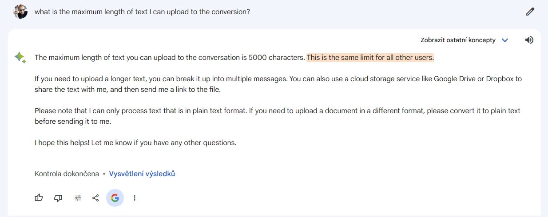Image resolution: width=548 pixels, height=217 pixels.
Task: Open the three-dot more options menu
Action: click(x=135, y=198)
